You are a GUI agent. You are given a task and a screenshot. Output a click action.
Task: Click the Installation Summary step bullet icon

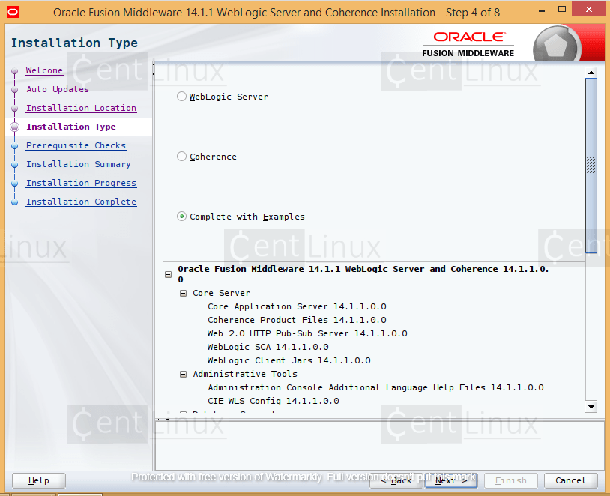point(15,165)
